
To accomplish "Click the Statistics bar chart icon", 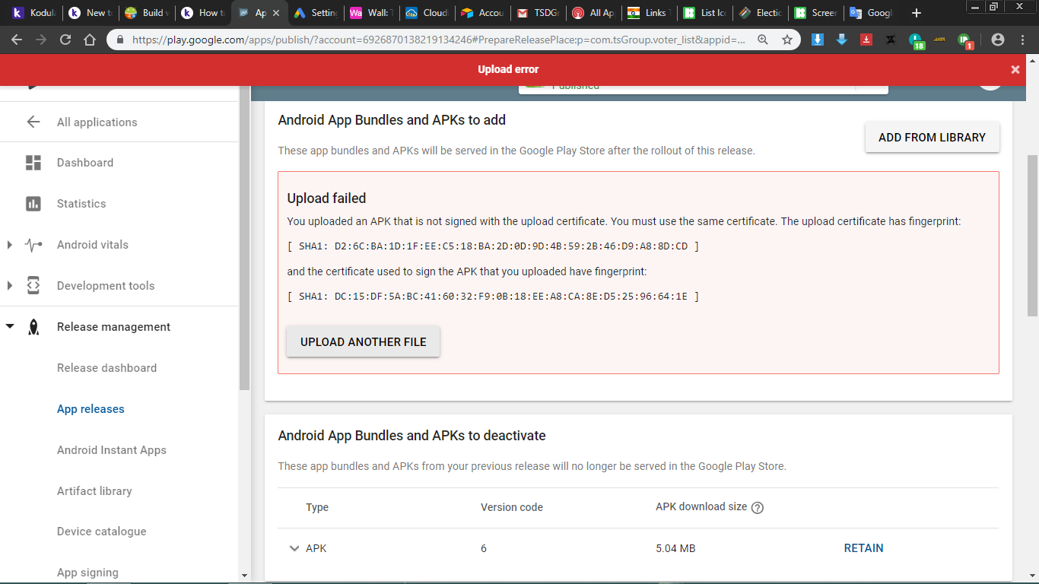I will [33, 204].
